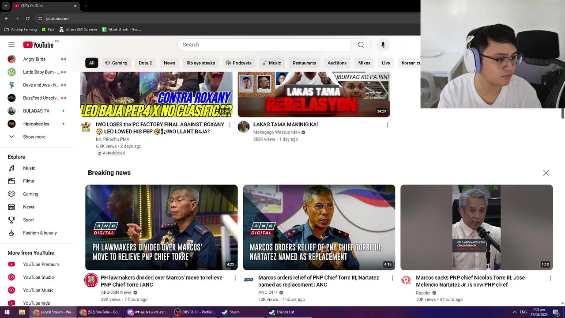Go back in browser history
Viewport: 565px width, 318px height.
click(x=6, y=19)
